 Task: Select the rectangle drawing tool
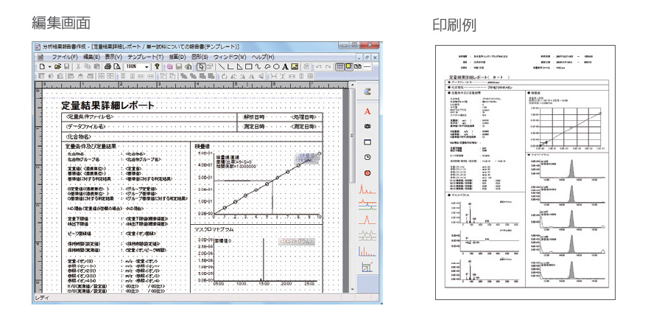(x=248, y=66)
